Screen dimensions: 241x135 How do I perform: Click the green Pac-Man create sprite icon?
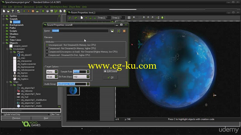(43, 11)
